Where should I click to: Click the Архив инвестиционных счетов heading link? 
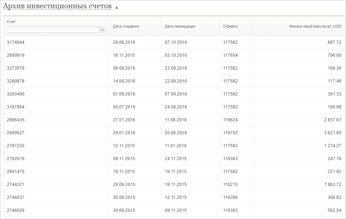[57, 6]
